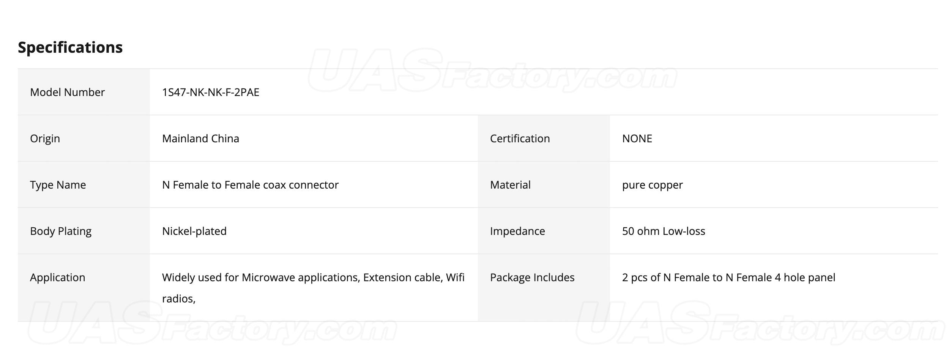This screenshot has height=359, width=949.
Task: Select the Application label cell
Action: (x=84, y=288)
